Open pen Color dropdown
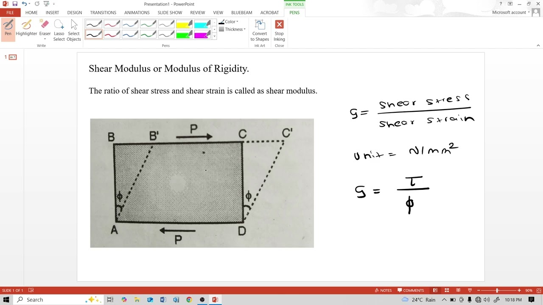543x305 pixels. [229, 22]
